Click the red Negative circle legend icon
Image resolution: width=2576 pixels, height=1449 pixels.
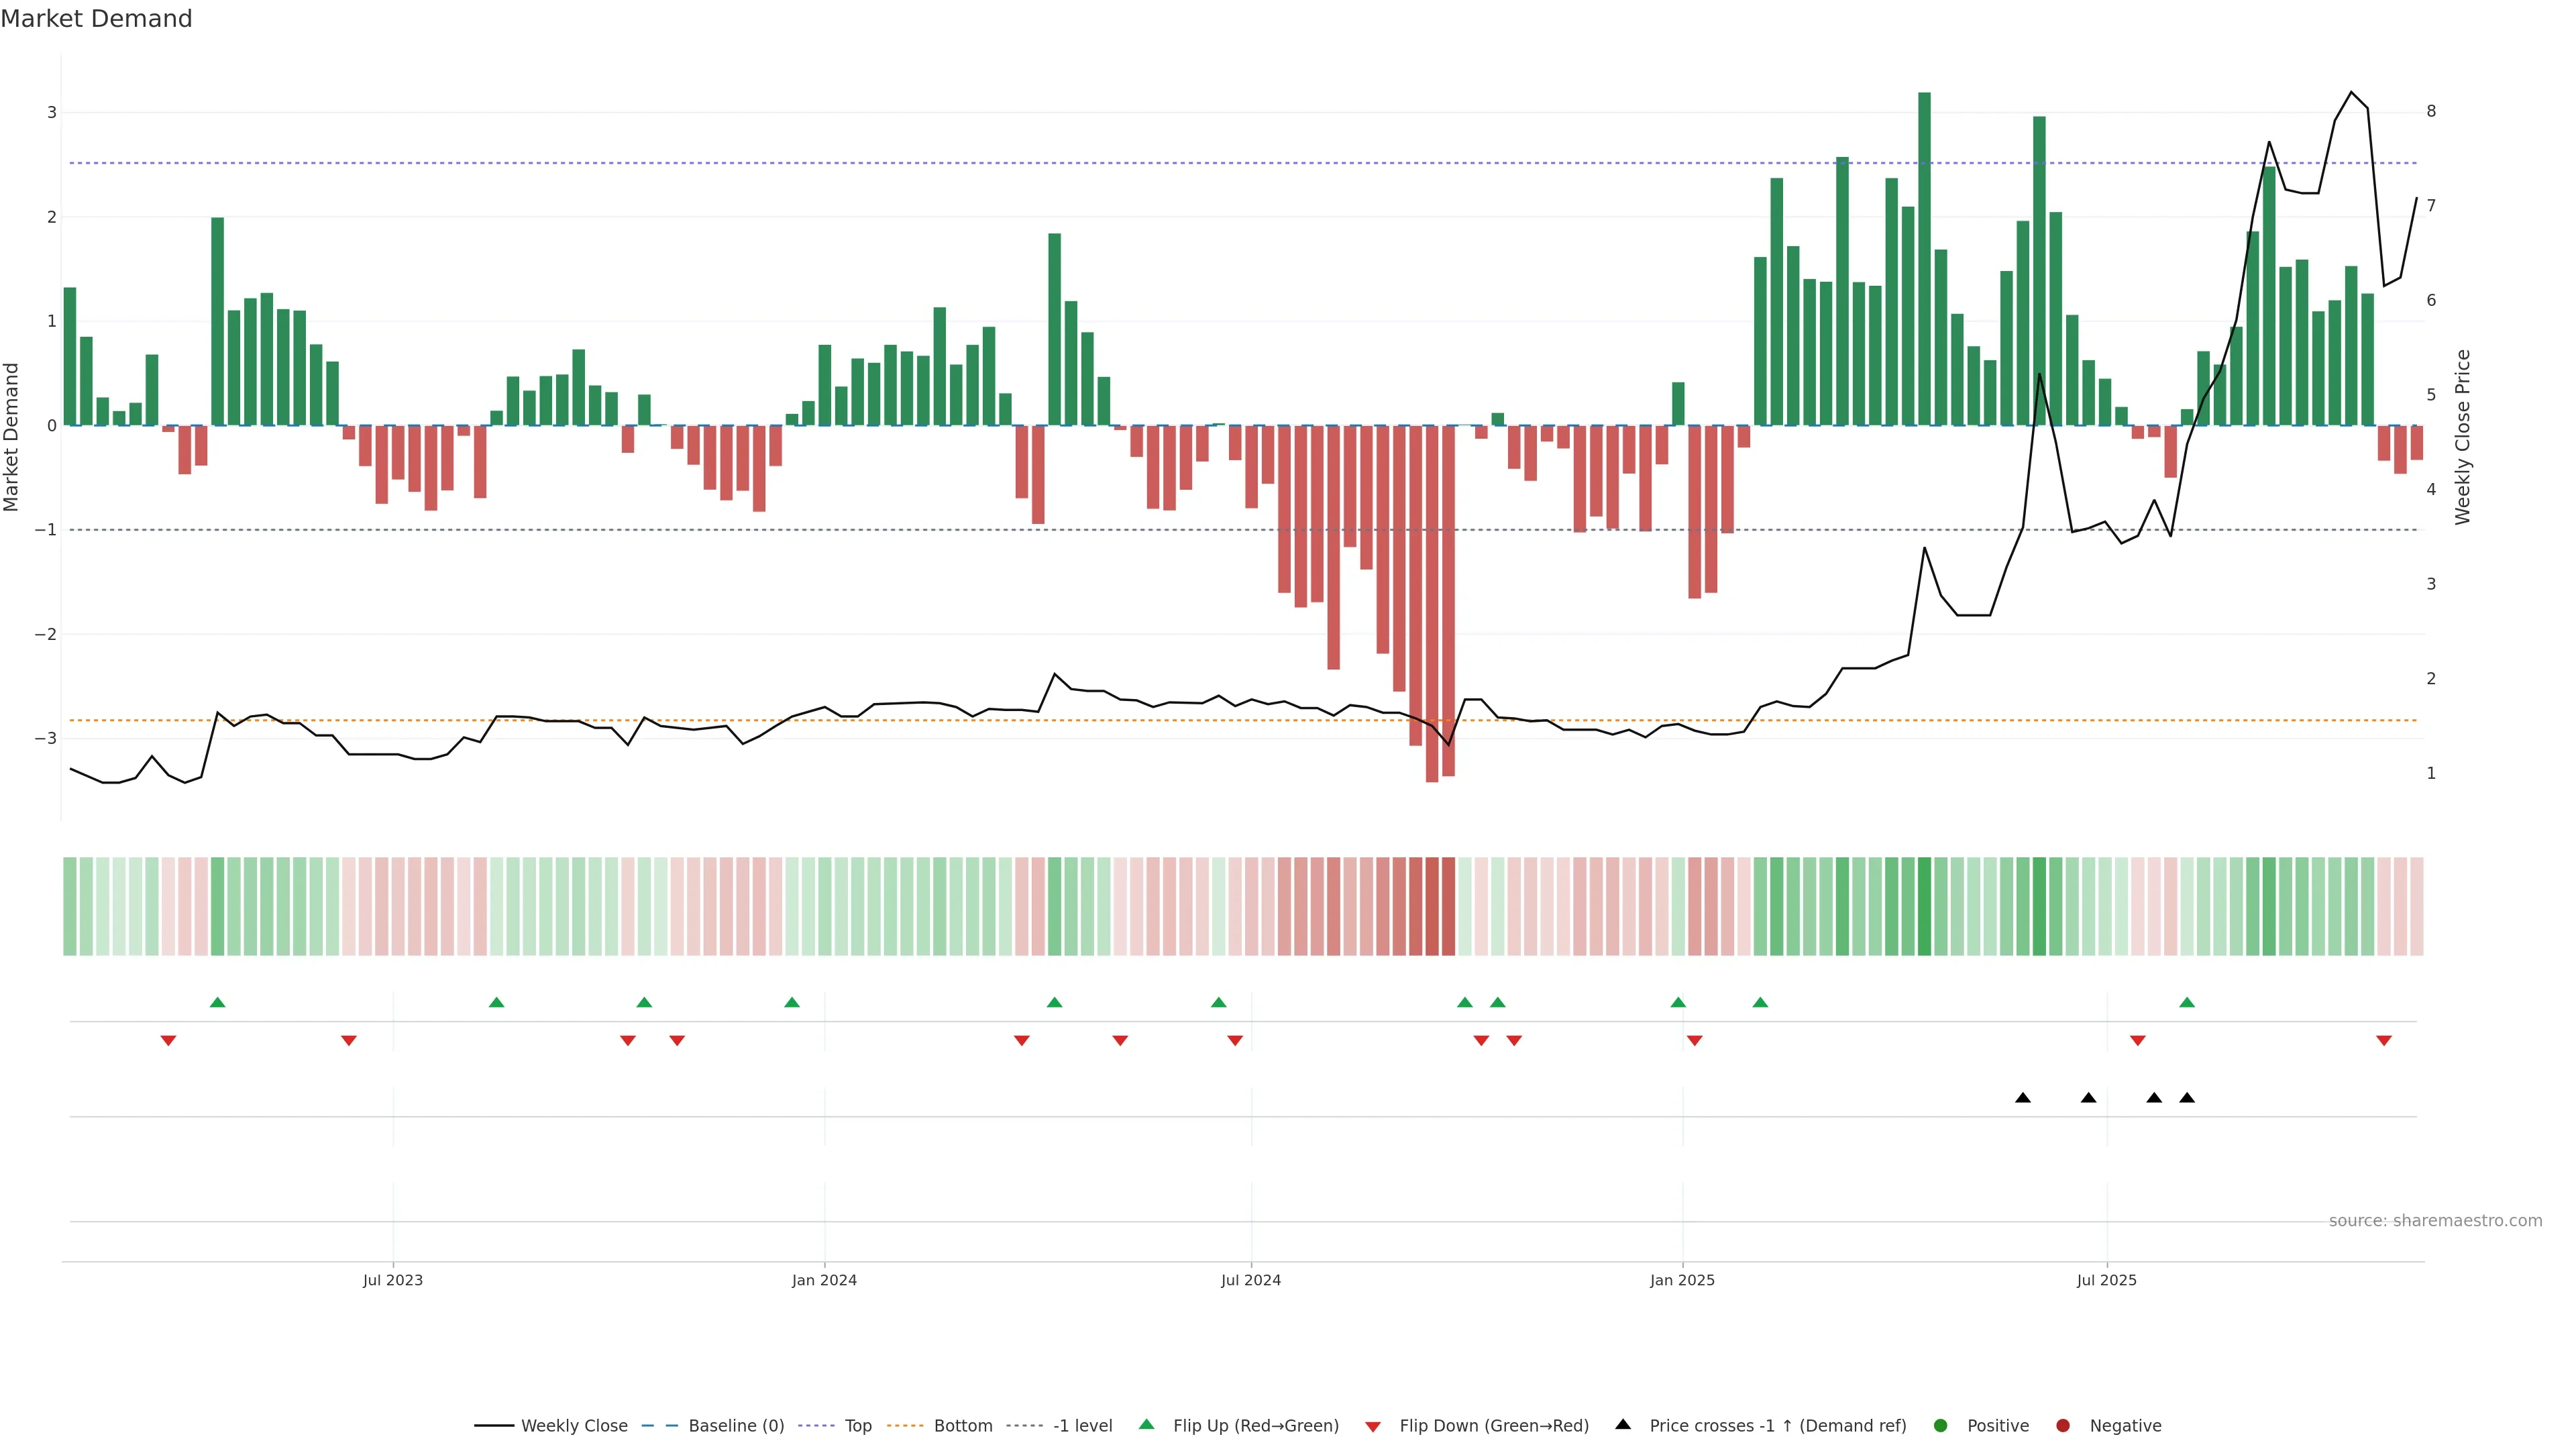coord(2063,1425)
